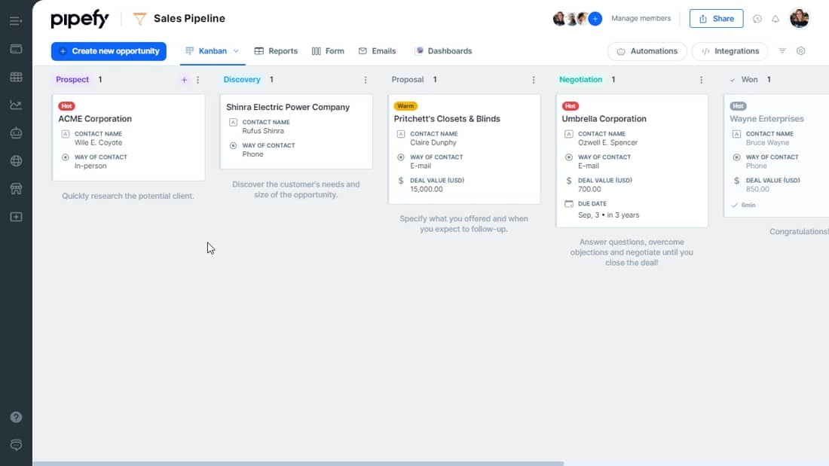Viewport: 829px width, 466px height.
Task: Open the chart analytics icon in sidebar
Action: [16, 105]
